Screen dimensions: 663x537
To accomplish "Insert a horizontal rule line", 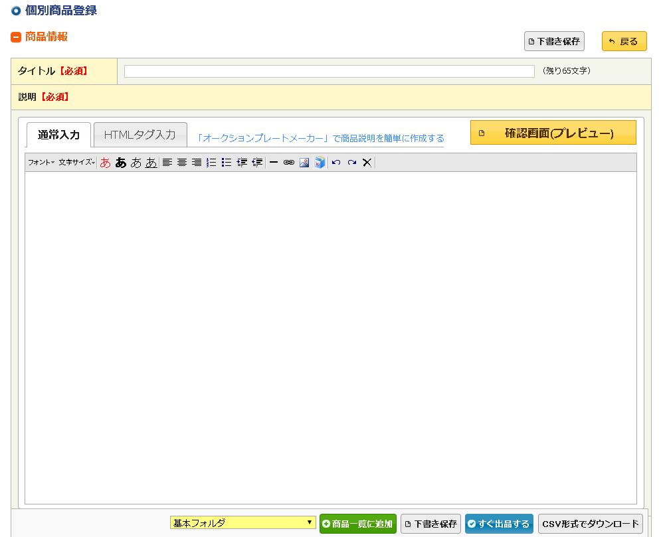I will 273,163.
